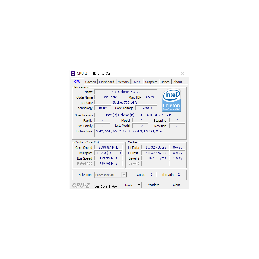Click the Specification field text
Screen dimensions: 259x259
pos(140,115)
